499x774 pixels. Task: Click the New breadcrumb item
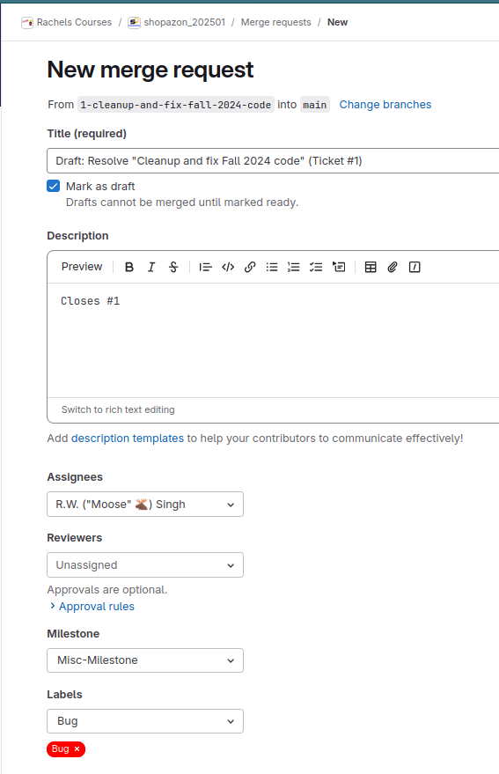coord(338,22)
